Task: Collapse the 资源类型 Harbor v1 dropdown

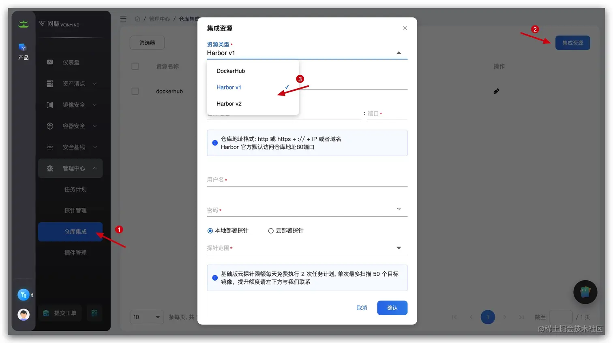Action: tap(399, 53)
